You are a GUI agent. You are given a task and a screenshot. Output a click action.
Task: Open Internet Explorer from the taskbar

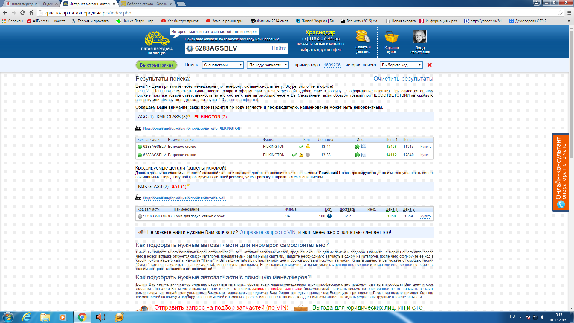(27, 317)
